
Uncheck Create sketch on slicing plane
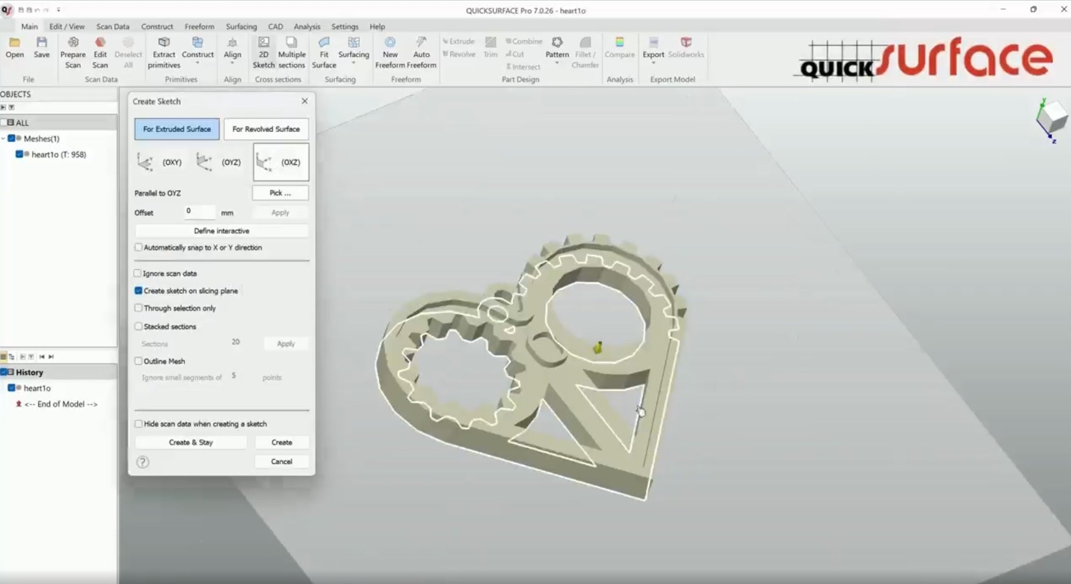(x=138, y=291)
